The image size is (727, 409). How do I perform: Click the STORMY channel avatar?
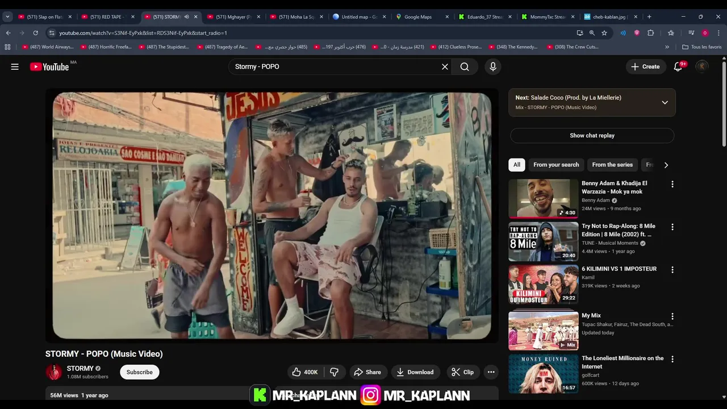tap(54, 372)
